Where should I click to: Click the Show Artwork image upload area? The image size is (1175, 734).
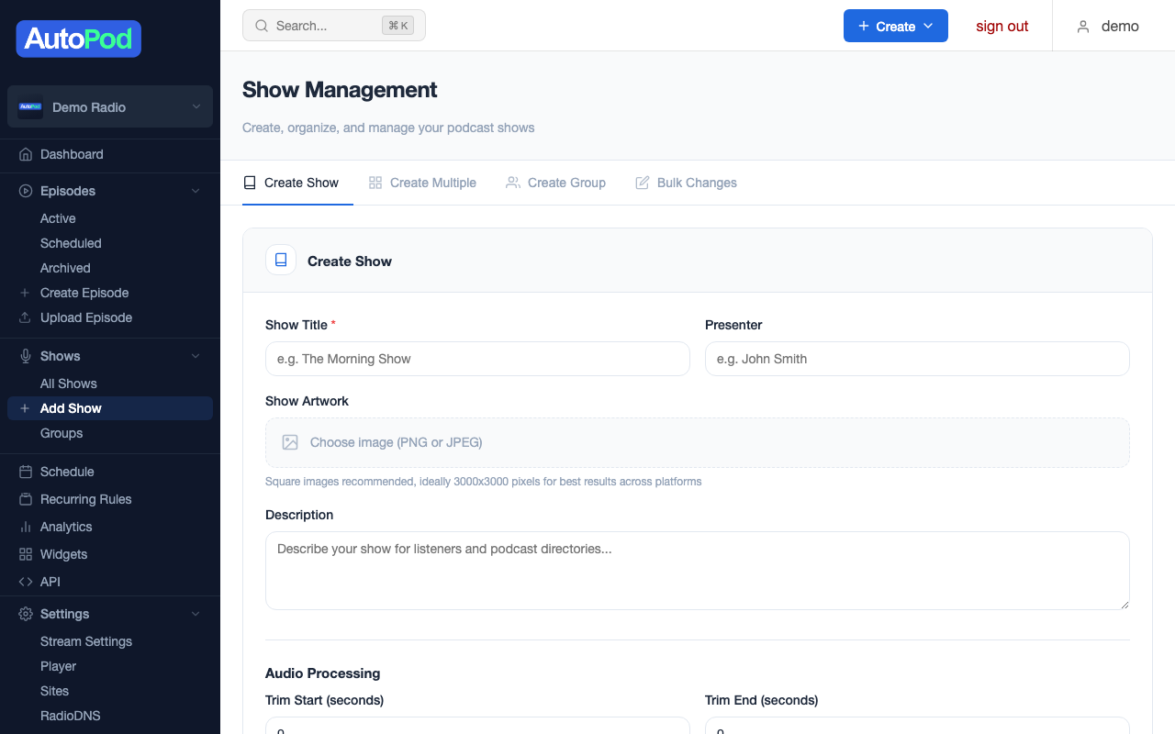click(698, 442)
